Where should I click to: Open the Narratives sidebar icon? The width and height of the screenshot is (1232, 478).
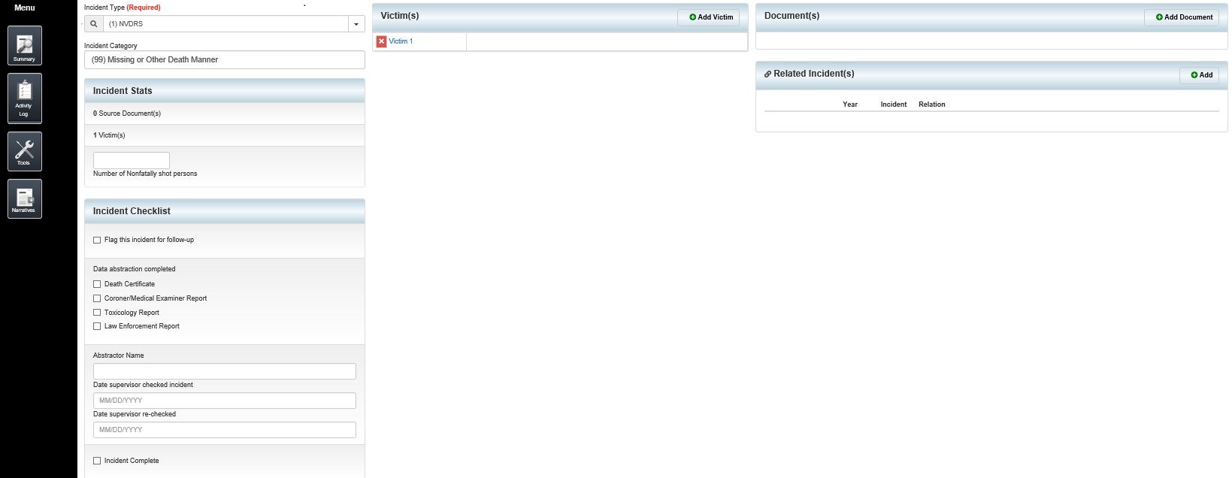[25, 198]
